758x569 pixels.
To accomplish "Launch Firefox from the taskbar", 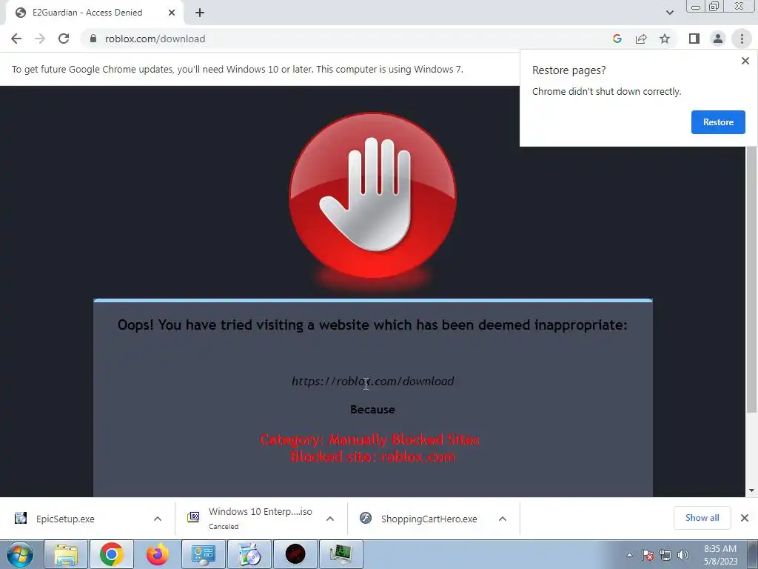I will [158, 554].
